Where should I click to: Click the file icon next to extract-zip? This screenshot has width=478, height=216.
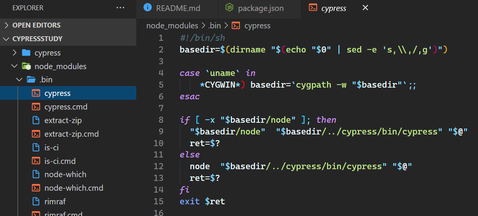[36, 120]
